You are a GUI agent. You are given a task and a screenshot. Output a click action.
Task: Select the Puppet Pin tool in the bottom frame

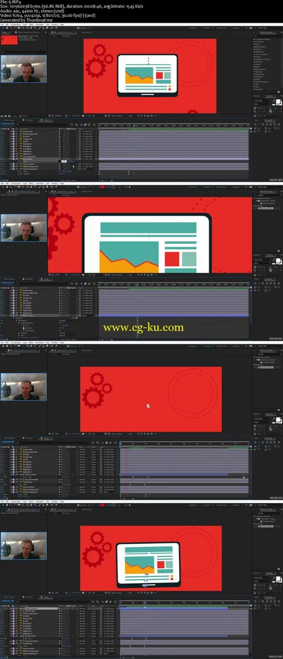[56, 505]
